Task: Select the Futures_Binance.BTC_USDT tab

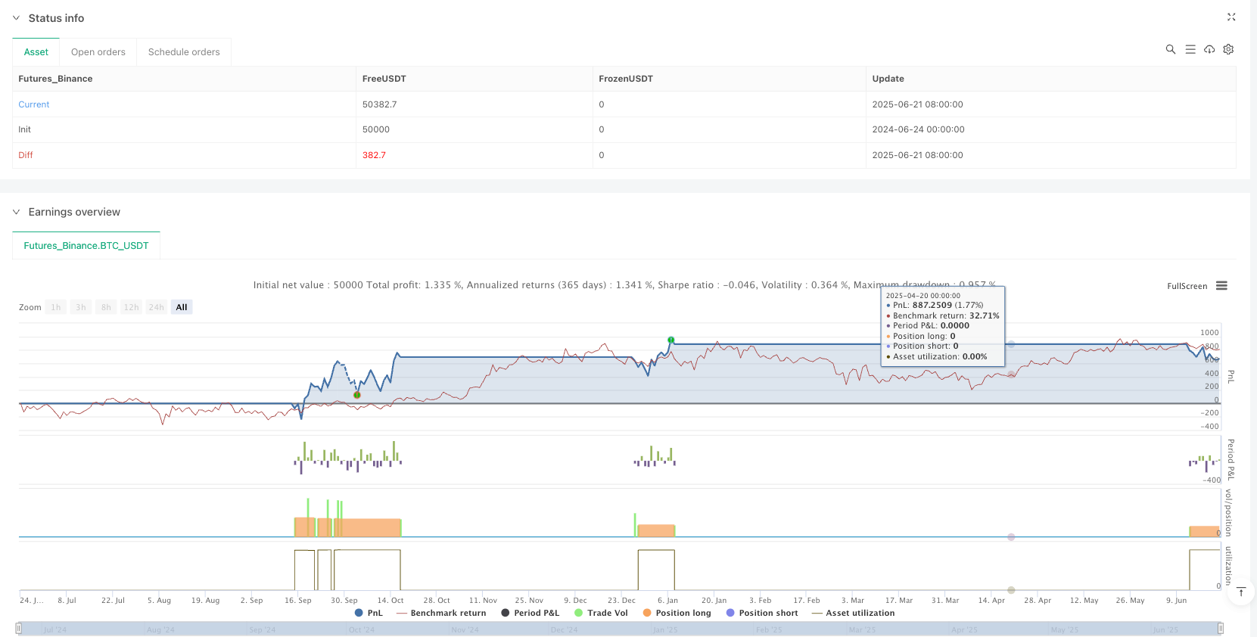Action: coord(86,246)
